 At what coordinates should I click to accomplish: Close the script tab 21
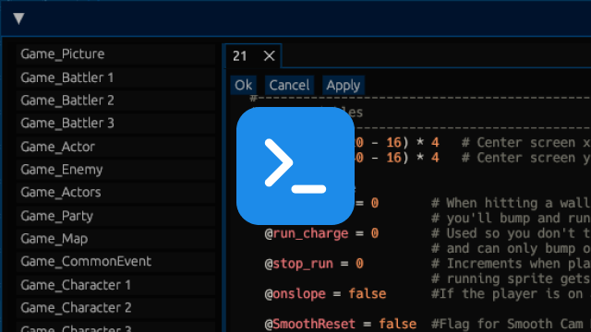tap(269, 56)
